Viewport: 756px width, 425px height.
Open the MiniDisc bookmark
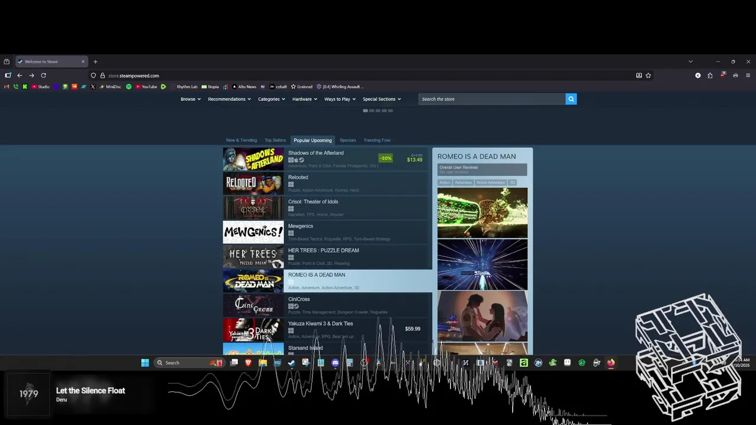[x=110, y=87]
